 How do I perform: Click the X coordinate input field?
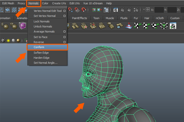(159, 10)
